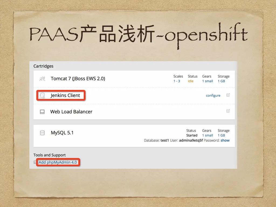The width and height of the screenshot is (276, 207).
Task: Open Jenkins Client external link icon
Action: (x=228, y=95)
